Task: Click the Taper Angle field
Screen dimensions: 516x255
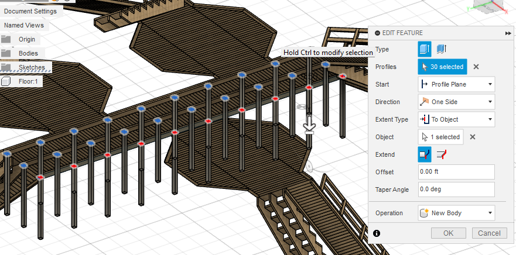Action: point(456,189)
